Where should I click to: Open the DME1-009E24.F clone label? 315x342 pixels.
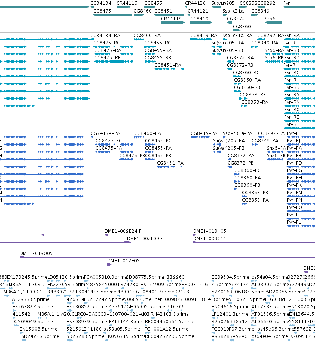click(x=123, y=231)
